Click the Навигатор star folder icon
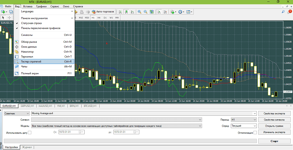Image resolution: width=293 pixels, height=150 pixels. pyautogui.click(x=16, y=51)
